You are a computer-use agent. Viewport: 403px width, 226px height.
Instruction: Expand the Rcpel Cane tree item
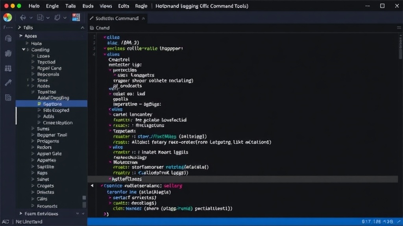click(x=33, y=68)
